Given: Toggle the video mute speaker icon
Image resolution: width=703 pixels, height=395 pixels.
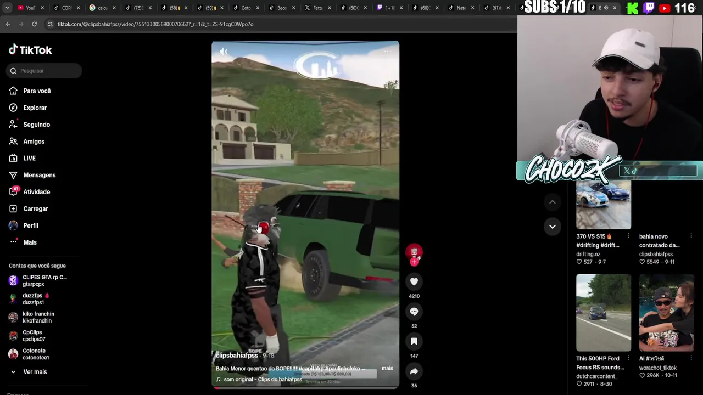Looking at the screenshot, I should click(224, 52).
